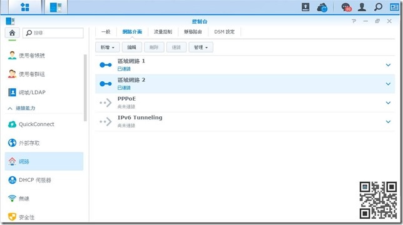Screen dimensions: 403x225
Task: Open the search magnifier in the taskbar
Action: (x=378, y=7)
